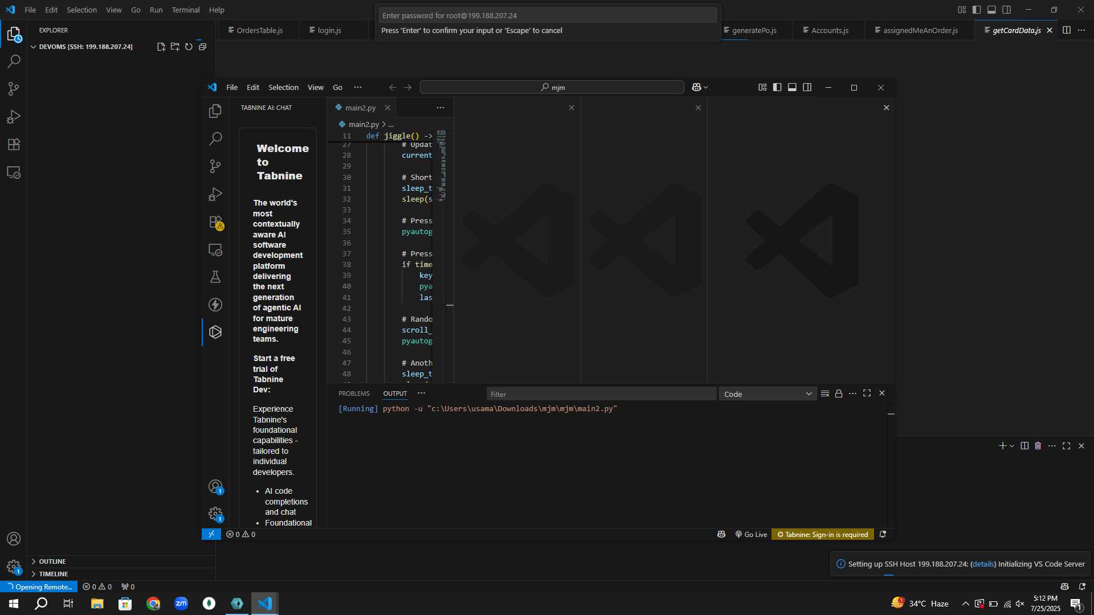Expand TIMELINE section
This screenshot has height=615, width=1094.
coord(54,574)
